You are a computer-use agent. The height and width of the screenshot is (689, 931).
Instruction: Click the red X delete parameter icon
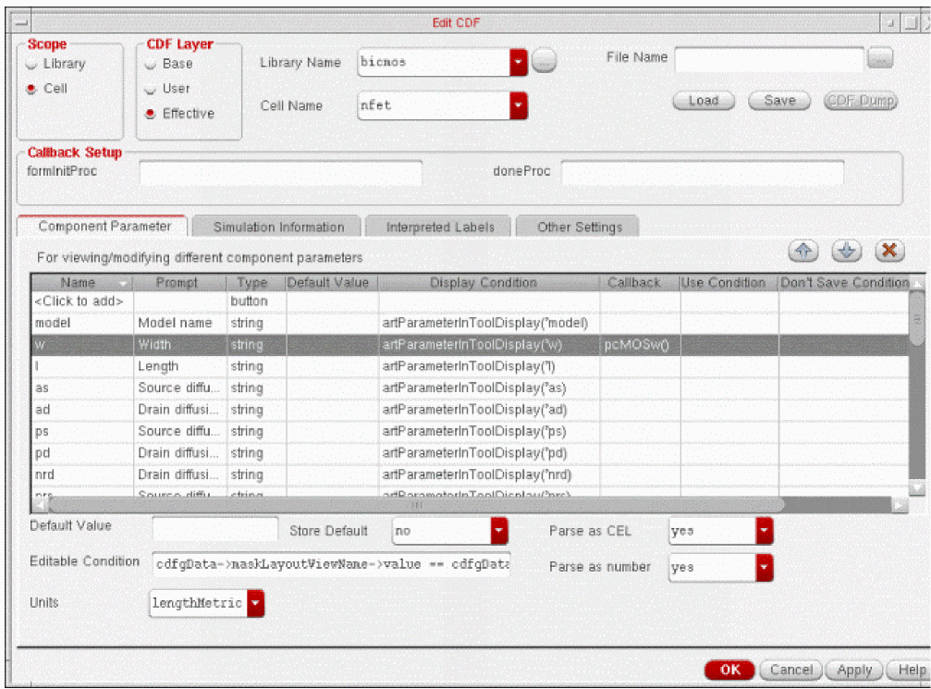pyautogui.click(x=888, y=252)
